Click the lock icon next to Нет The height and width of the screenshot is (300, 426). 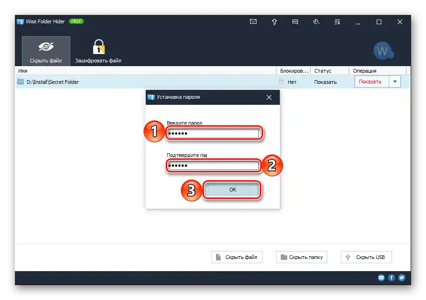coord(281,82)
